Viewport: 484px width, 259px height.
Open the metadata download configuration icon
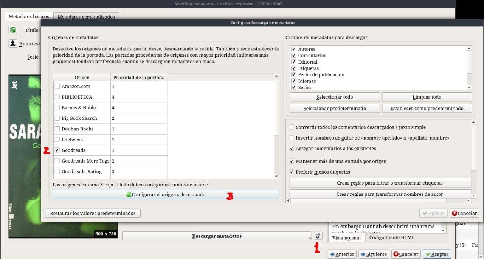click(318, 236)
